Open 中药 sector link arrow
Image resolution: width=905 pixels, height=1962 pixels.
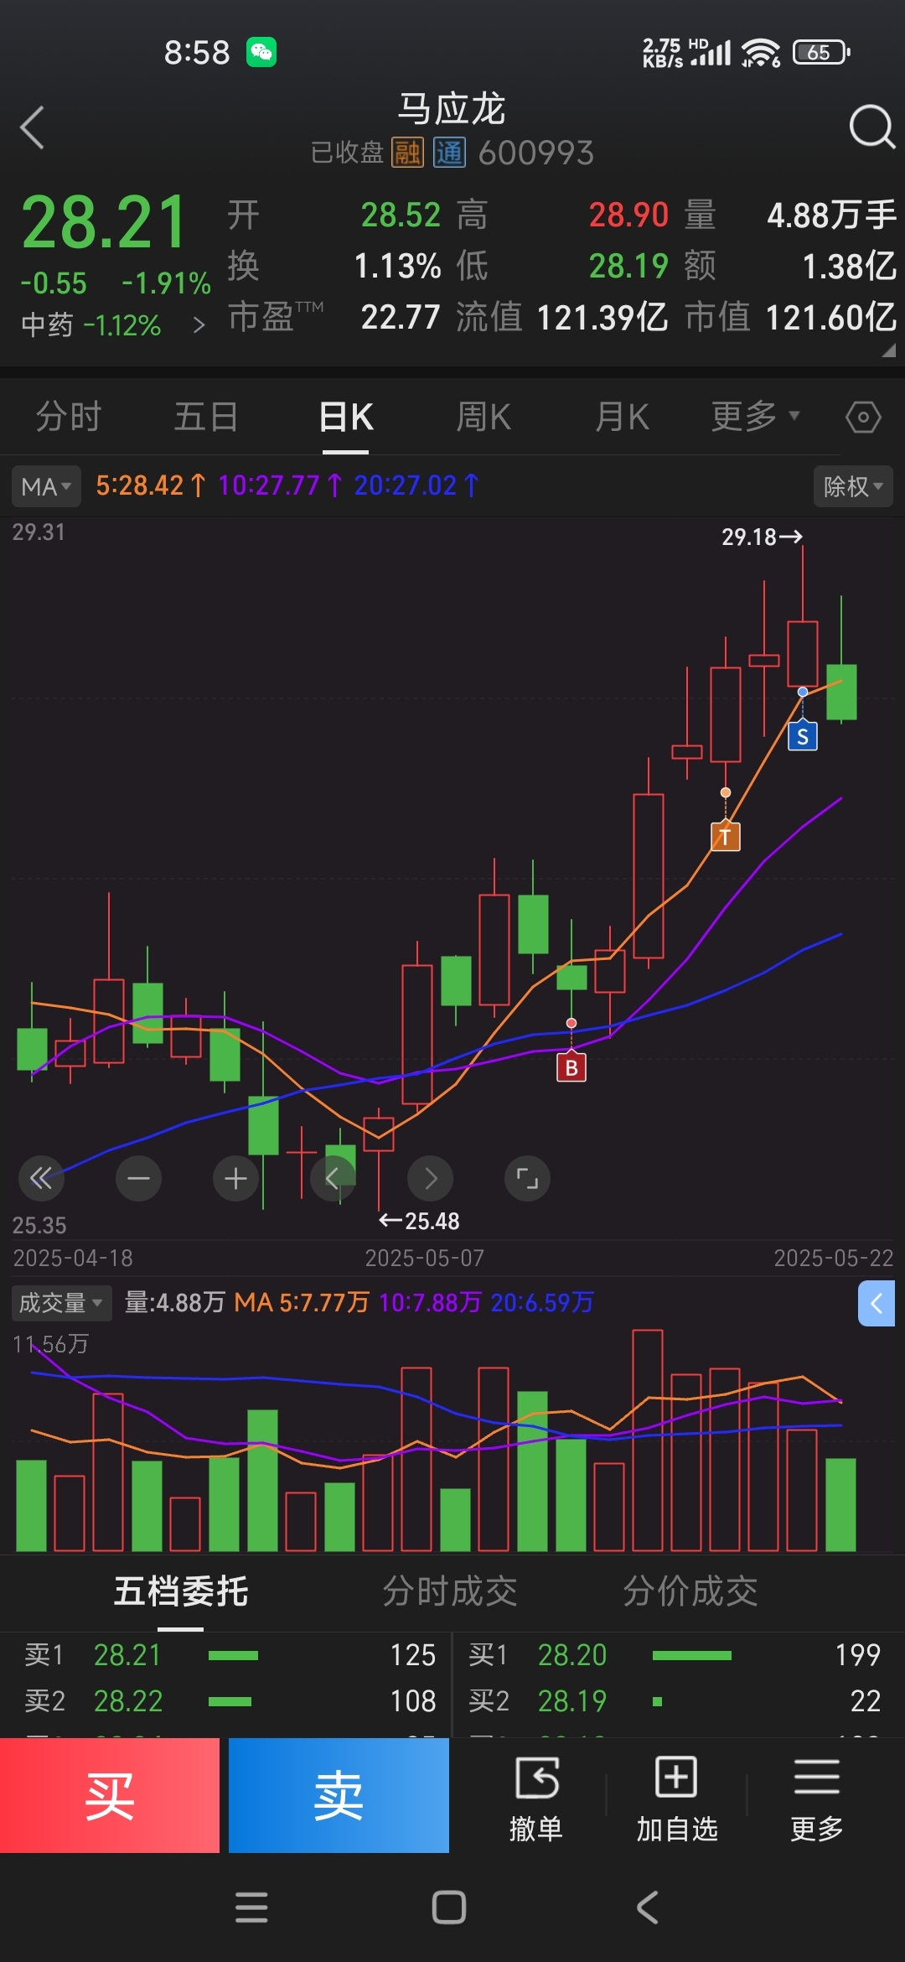click(199, 325)
